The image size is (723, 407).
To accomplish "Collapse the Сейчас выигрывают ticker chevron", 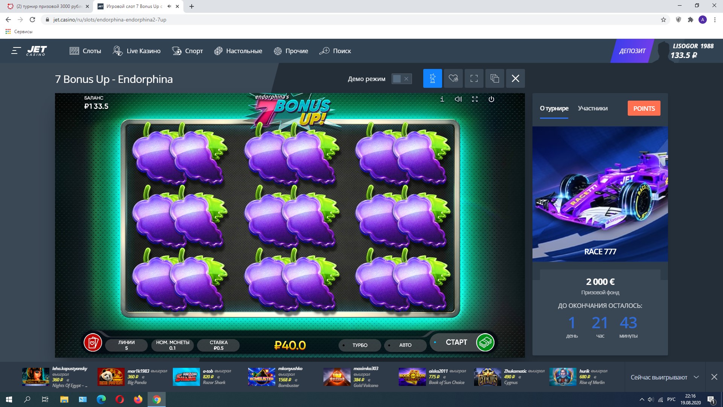I will [696, 377].
